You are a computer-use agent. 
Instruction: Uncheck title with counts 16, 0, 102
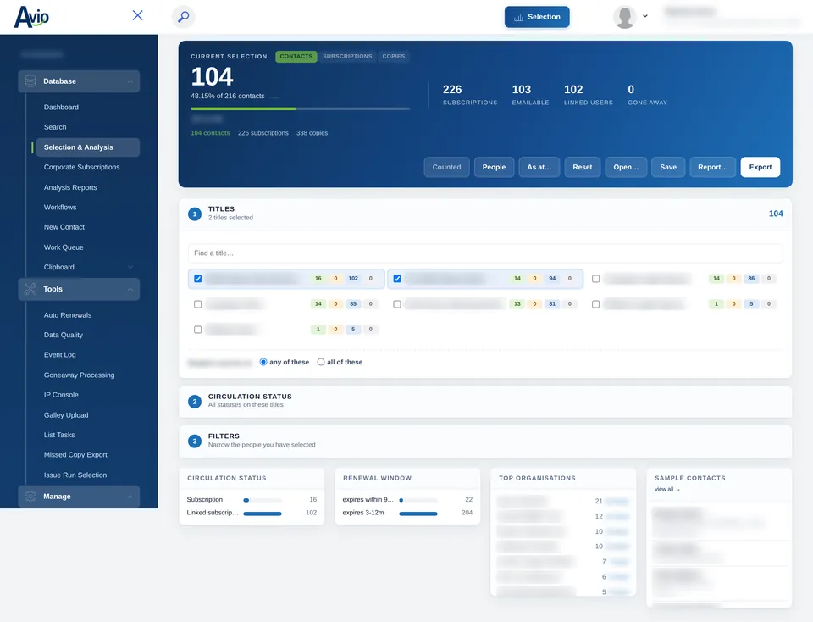[197, 279]
